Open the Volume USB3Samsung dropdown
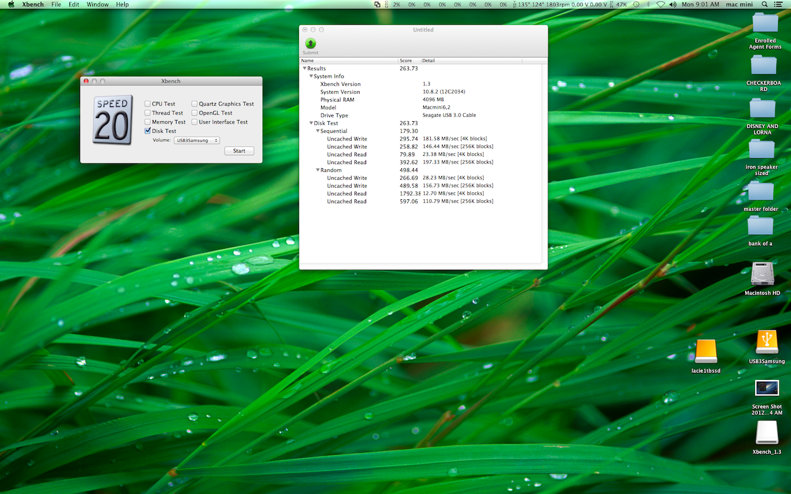Image resolution: width=791 pixels, height=494 pixels. (x=197, y=140)
